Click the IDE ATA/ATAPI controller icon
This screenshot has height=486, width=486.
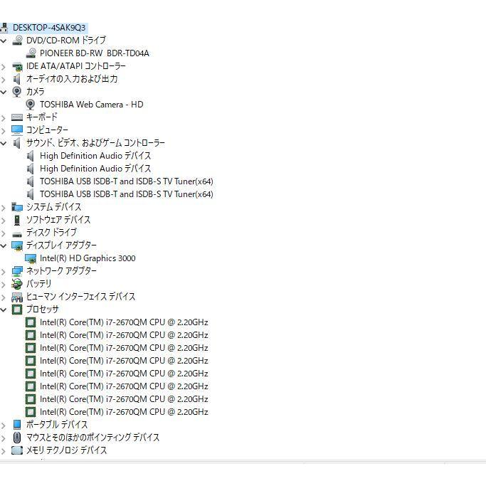[17, 66]
